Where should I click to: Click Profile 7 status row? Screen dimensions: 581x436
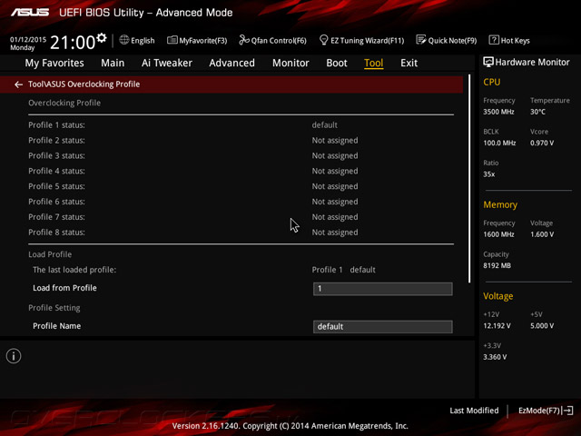click(x=241, y=217)
